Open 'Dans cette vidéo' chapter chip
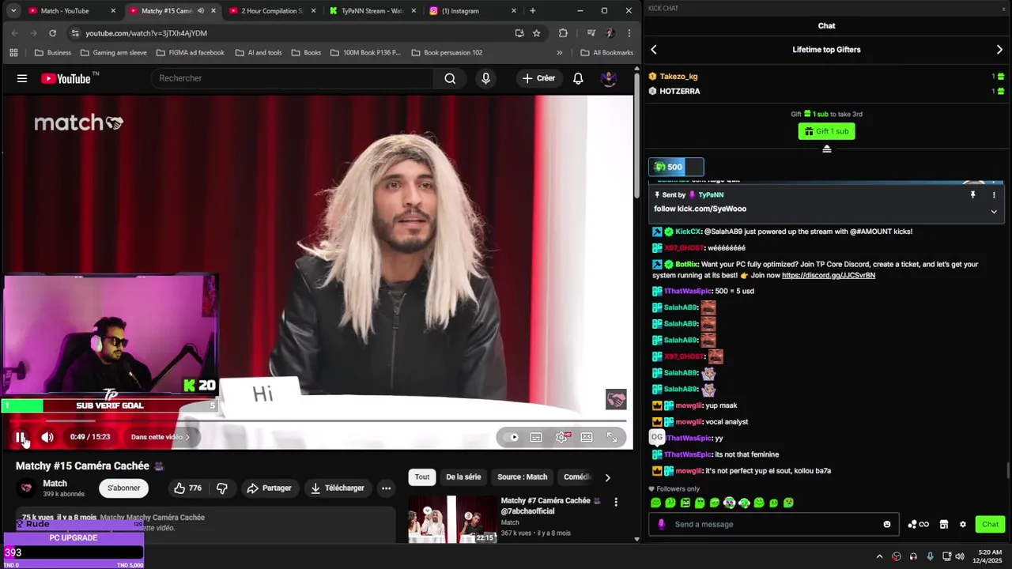The height and width of the screenshot is (569, 1012). (x=160, y=437)
